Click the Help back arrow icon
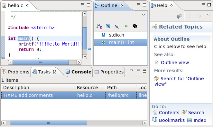 pos(190,16)
